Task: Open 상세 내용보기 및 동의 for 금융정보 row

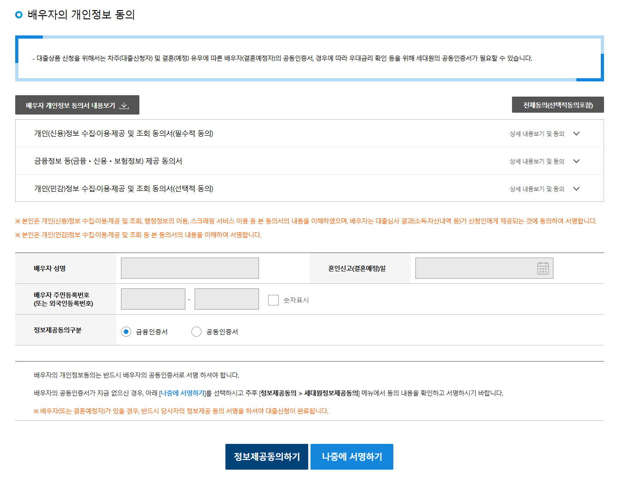Action: 537,161
